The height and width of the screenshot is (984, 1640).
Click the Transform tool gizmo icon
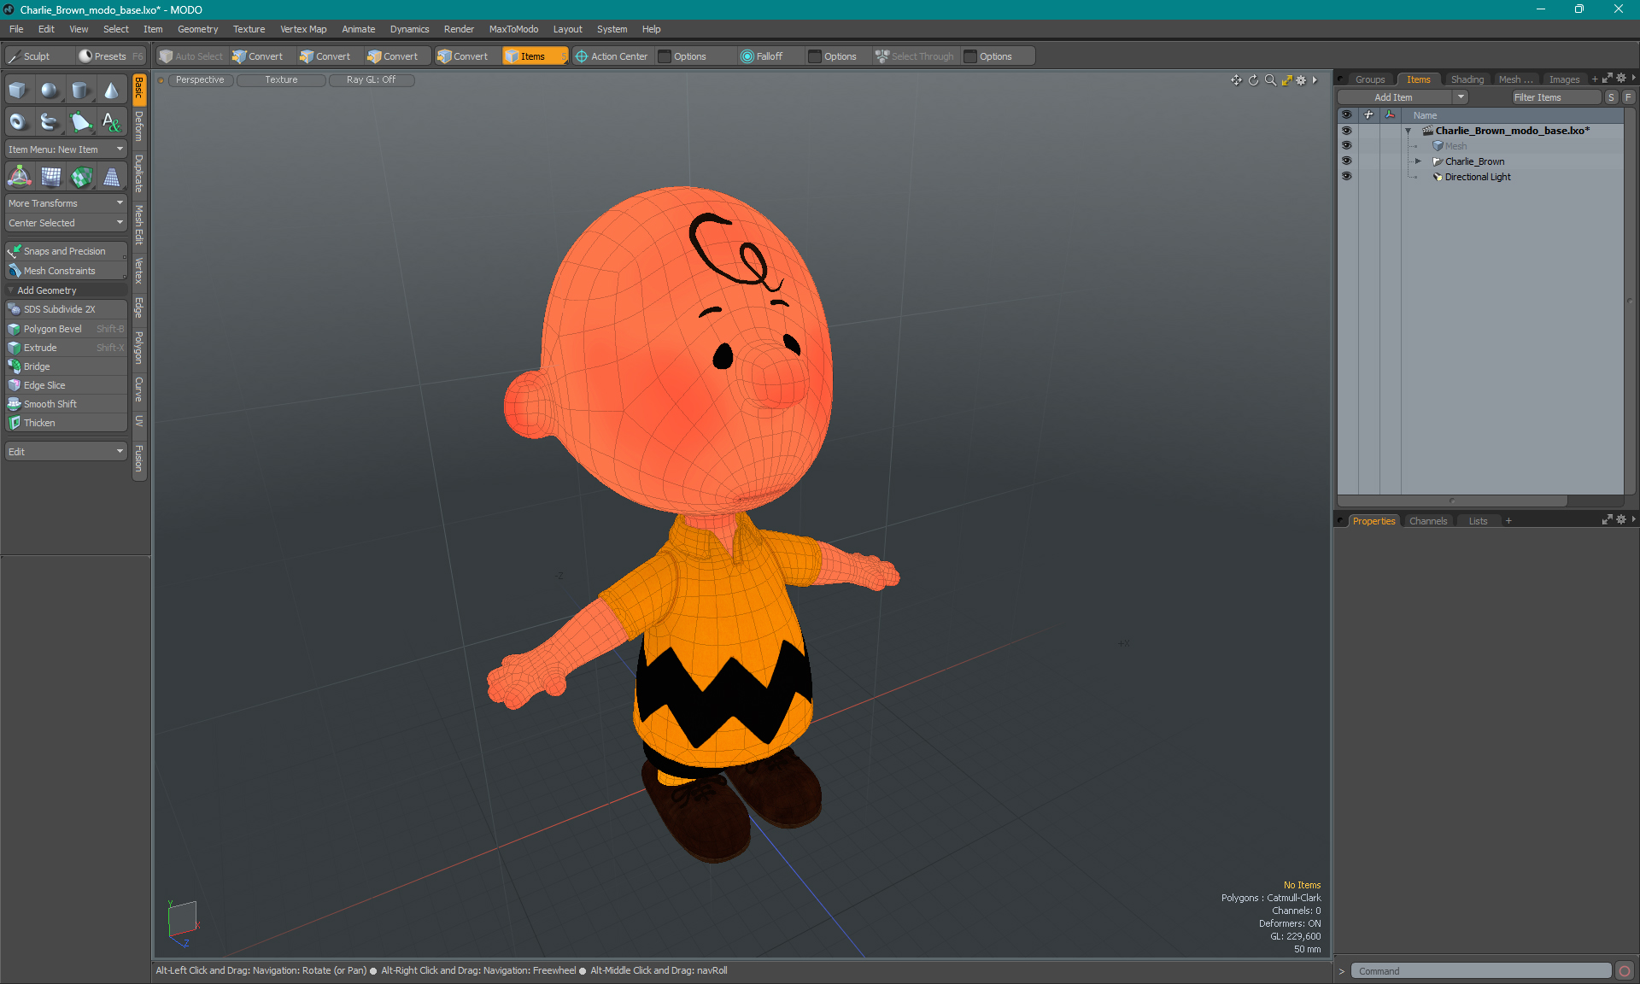(19, 177)
